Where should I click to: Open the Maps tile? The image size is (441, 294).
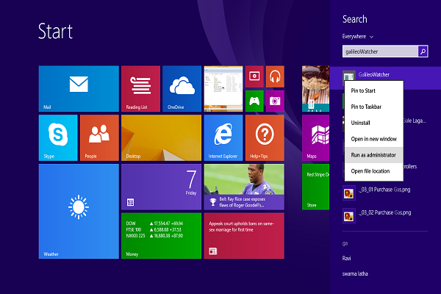pyautogui.click(x=315, y=137)
